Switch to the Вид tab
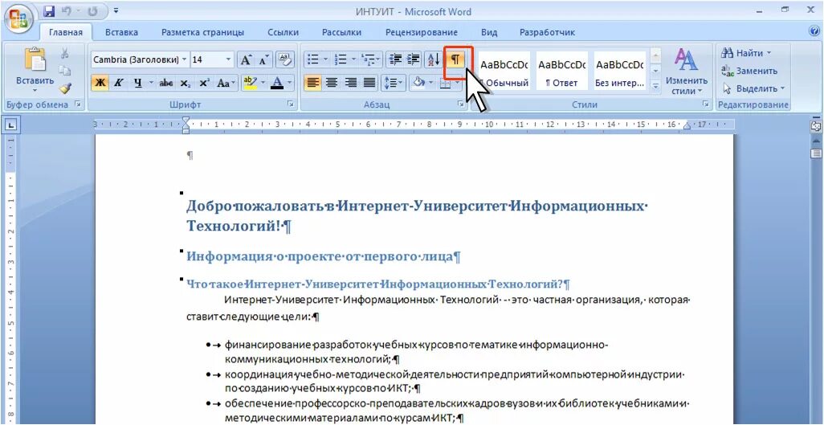This screenshot has width=824, height=425. coord(489,33)
